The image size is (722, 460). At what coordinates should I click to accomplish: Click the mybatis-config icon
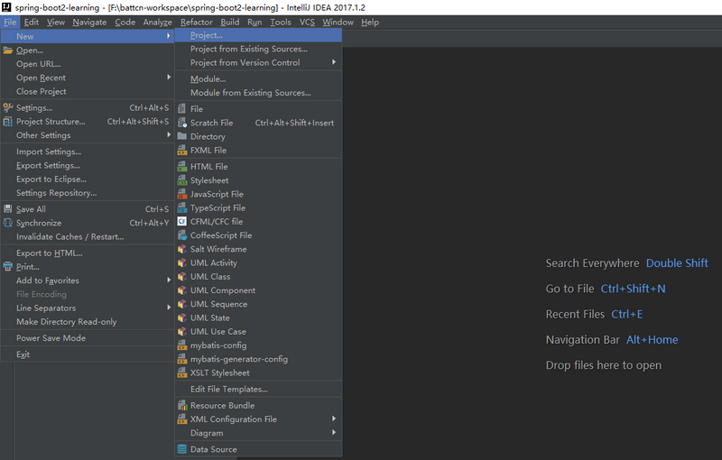(x=182, y=345)
